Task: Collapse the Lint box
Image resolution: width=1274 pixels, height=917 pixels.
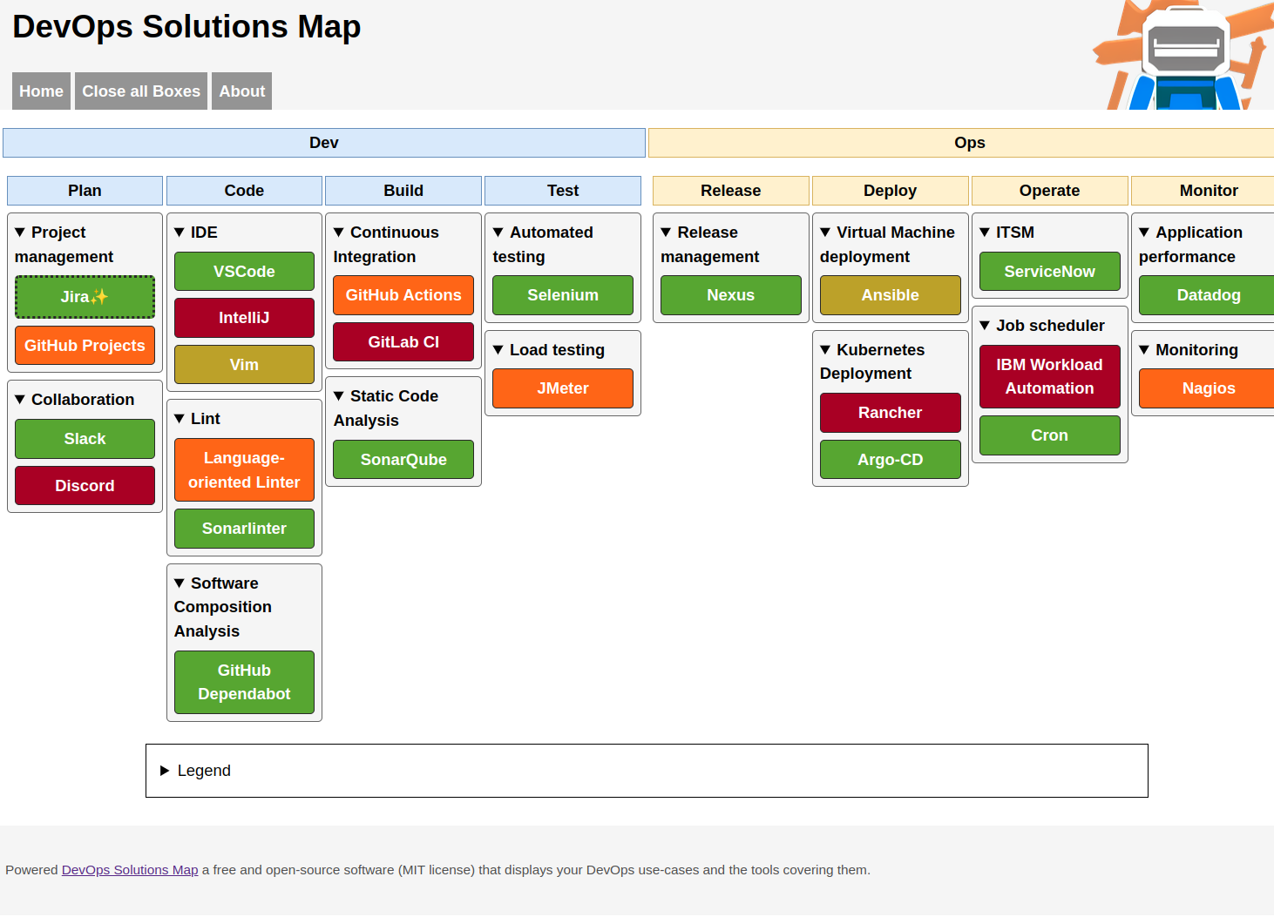Action: pyautogui.click(x=244, y=419)
